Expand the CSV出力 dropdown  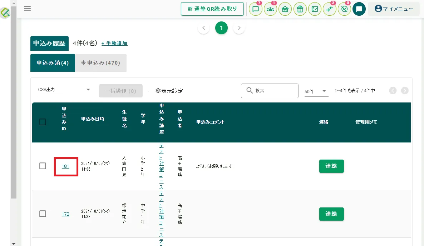click(65, 90)
